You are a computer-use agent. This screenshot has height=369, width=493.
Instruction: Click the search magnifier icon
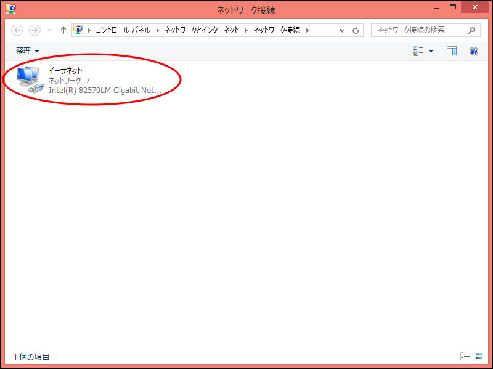point(471,30)
